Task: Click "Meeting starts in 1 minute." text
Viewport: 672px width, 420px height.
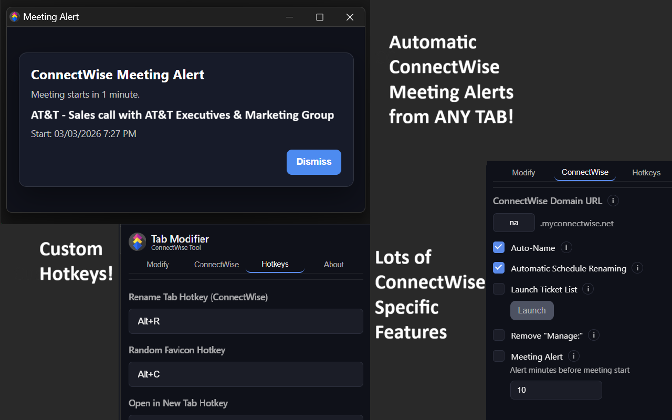Action: (85, 95)
